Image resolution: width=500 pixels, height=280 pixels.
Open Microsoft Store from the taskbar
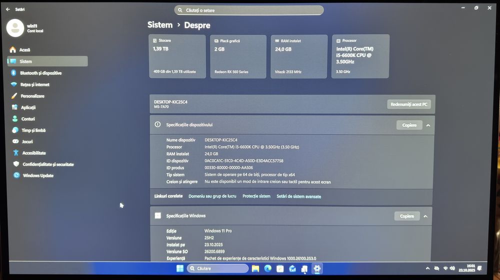(280, 269)
